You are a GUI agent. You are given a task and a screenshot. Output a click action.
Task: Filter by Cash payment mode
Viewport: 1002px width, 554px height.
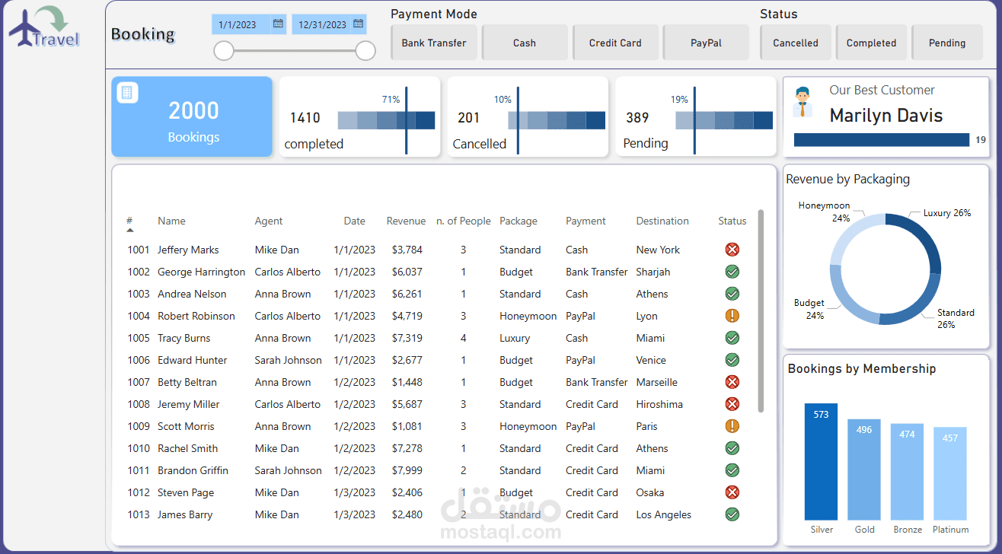pos(525,43)
